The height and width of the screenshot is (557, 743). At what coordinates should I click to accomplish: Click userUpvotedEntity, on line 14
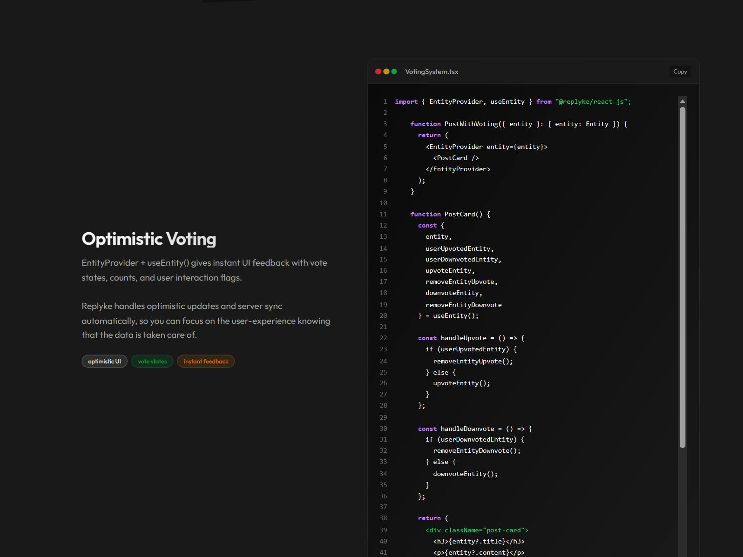pos(459,248)
